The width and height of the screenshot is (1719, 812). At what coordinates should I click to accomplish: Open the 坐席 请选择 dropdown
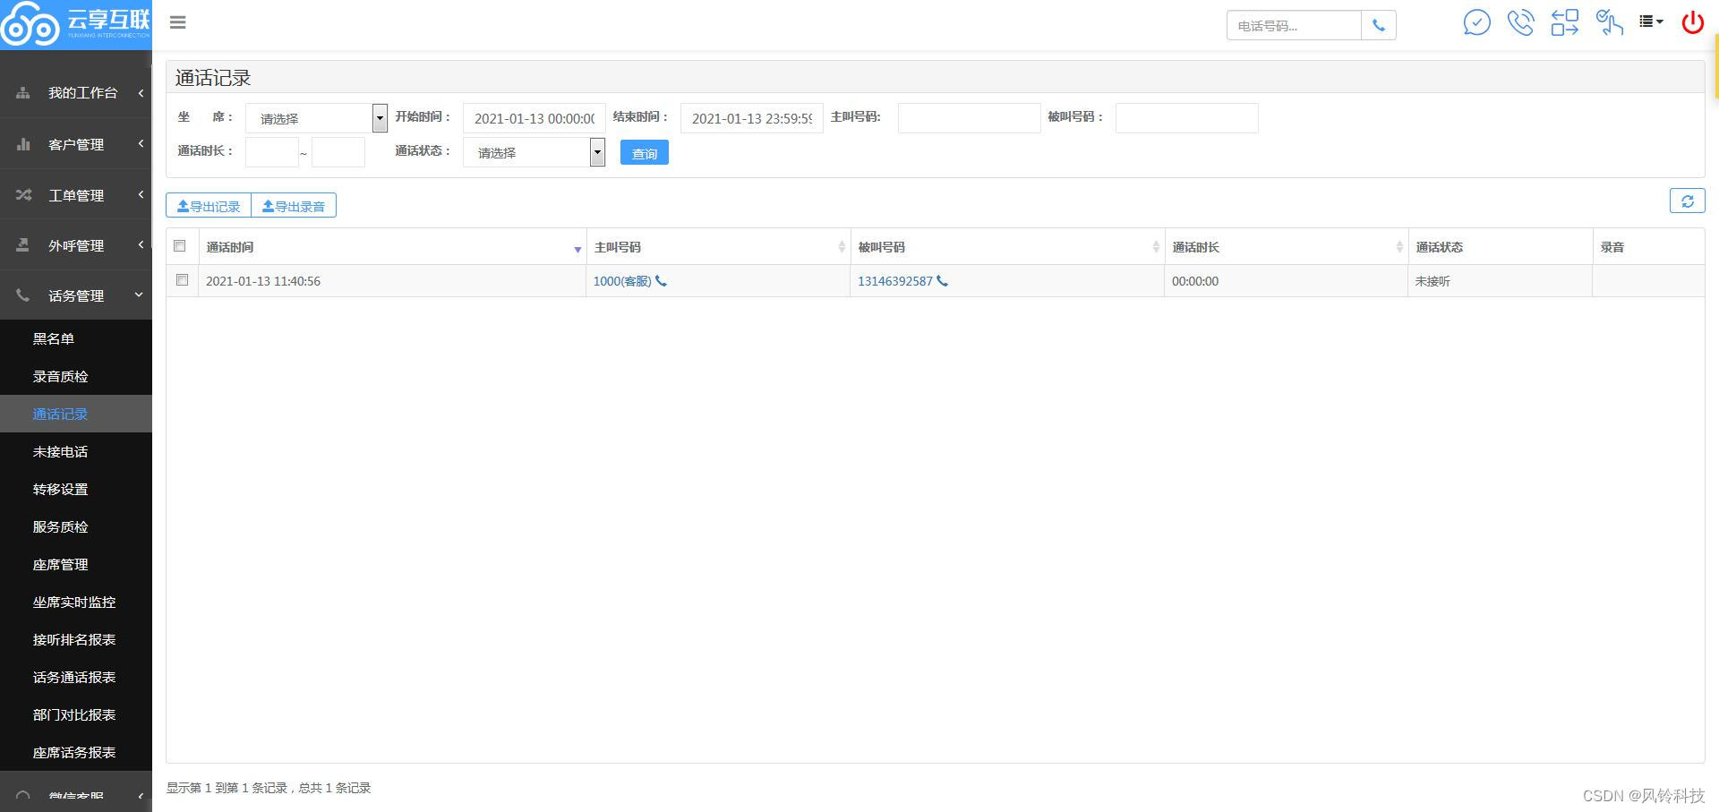316,118
